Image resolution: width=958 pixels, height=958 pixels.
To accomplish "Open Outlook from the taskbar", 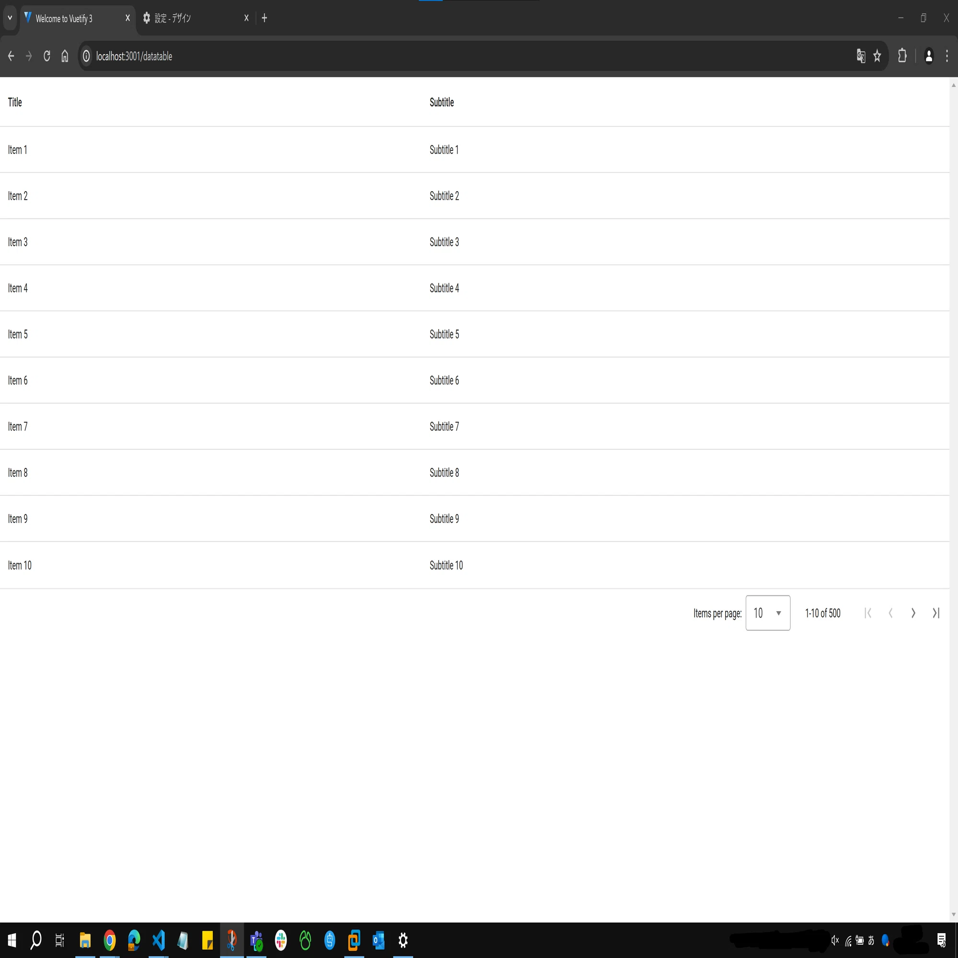I will click(x=378, y=940).
